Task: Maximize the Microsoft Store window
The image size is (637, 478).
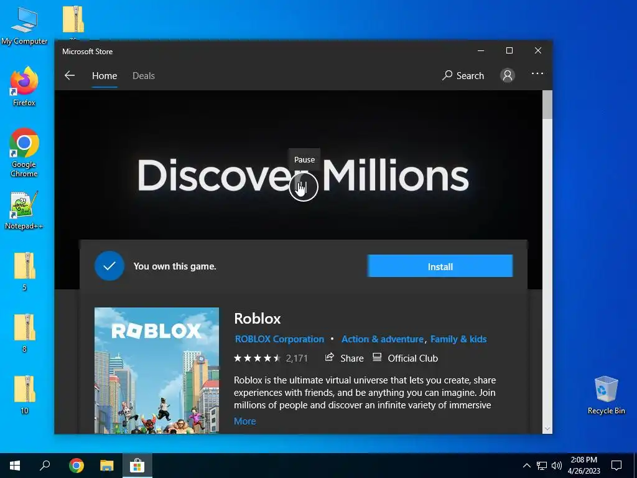Action: [509, 51]
